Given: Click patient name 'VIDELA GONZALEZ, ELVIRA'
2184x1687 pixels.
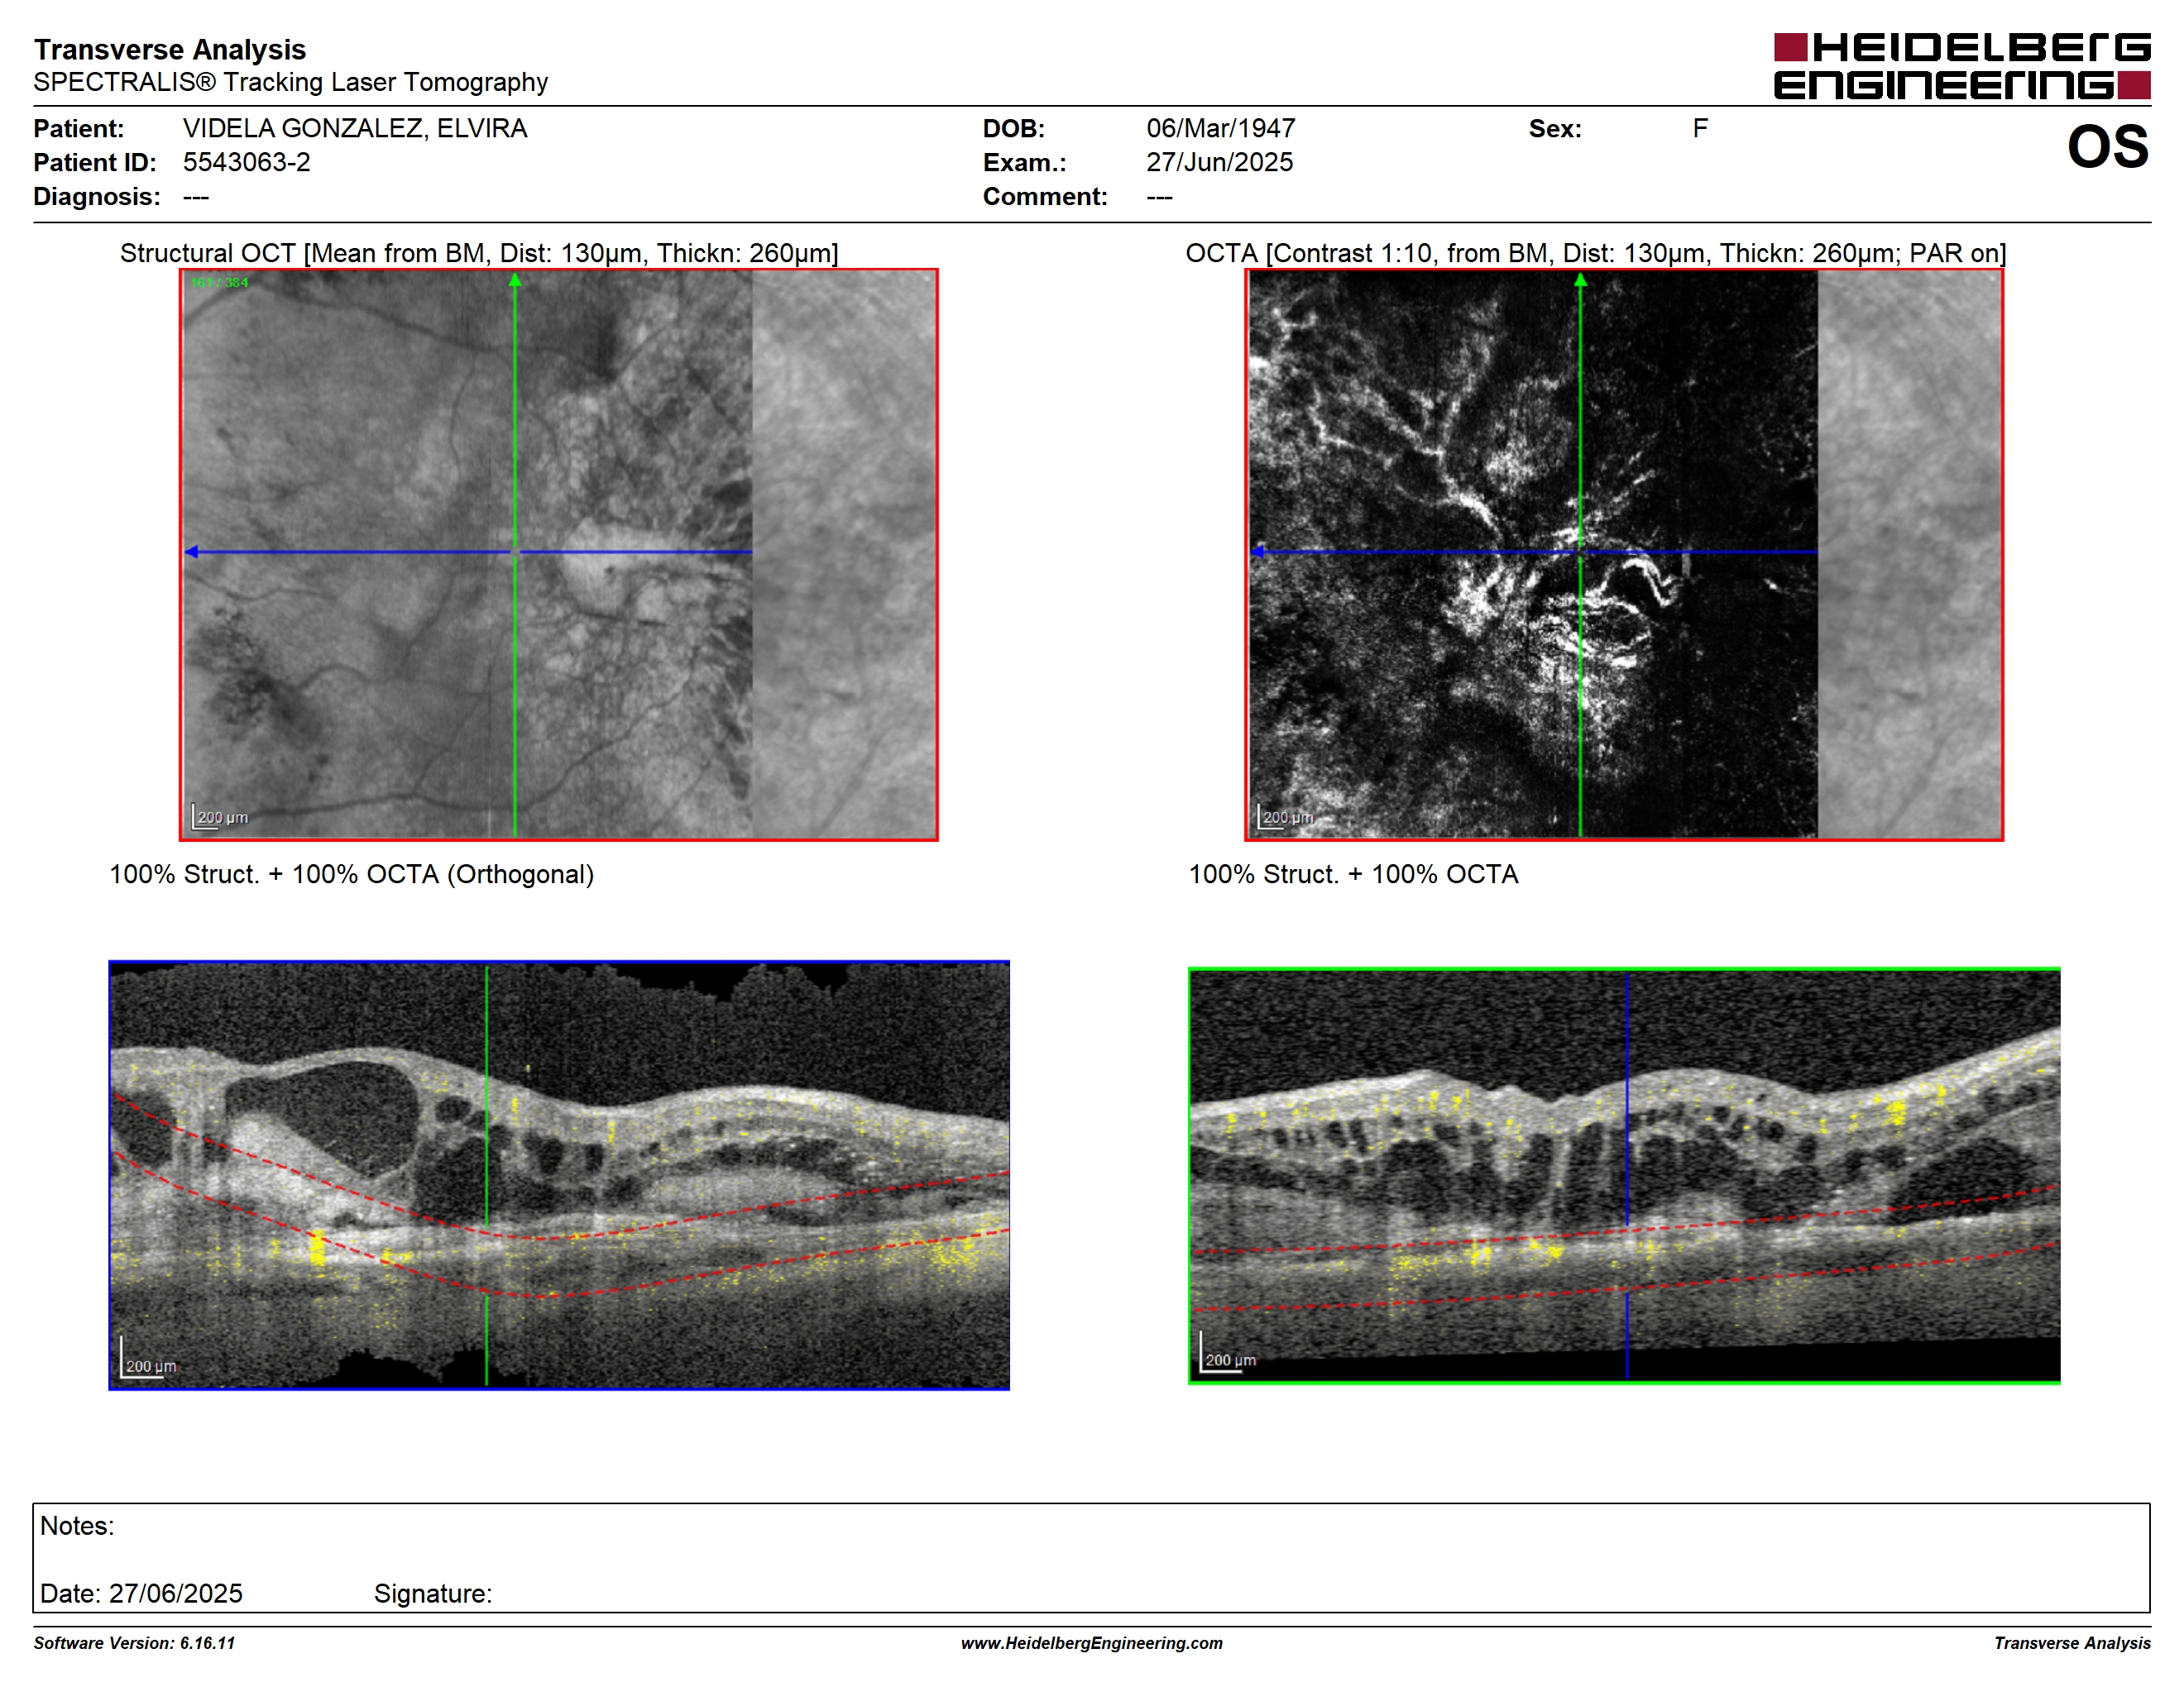Looking at the screenshot, I should (x=355, y=128).
